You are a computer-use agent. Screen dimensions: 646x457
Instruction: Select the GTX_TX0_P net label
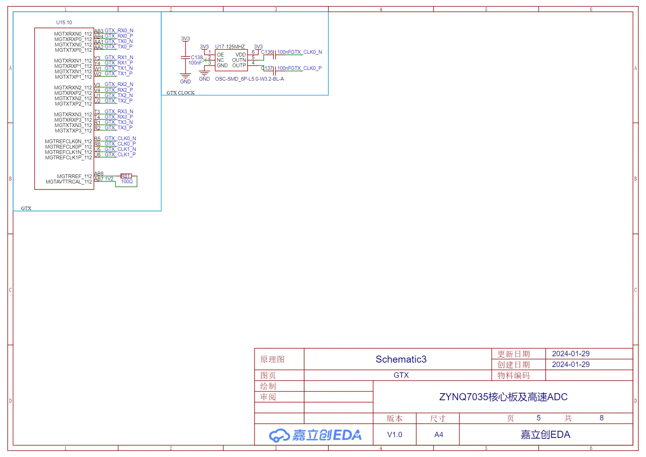click(x=119, y=47)
